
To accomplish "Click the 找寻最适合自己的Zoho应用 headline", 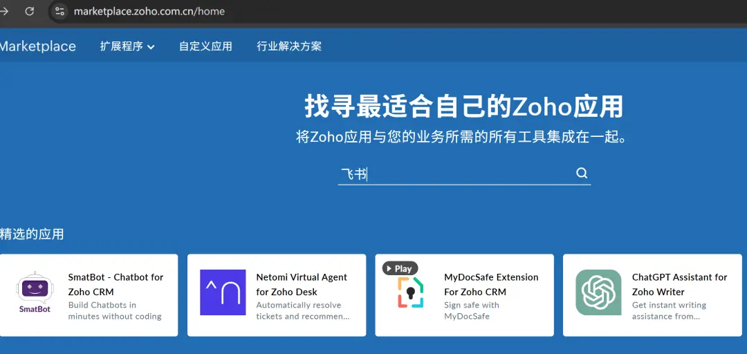I will [464, 106].
